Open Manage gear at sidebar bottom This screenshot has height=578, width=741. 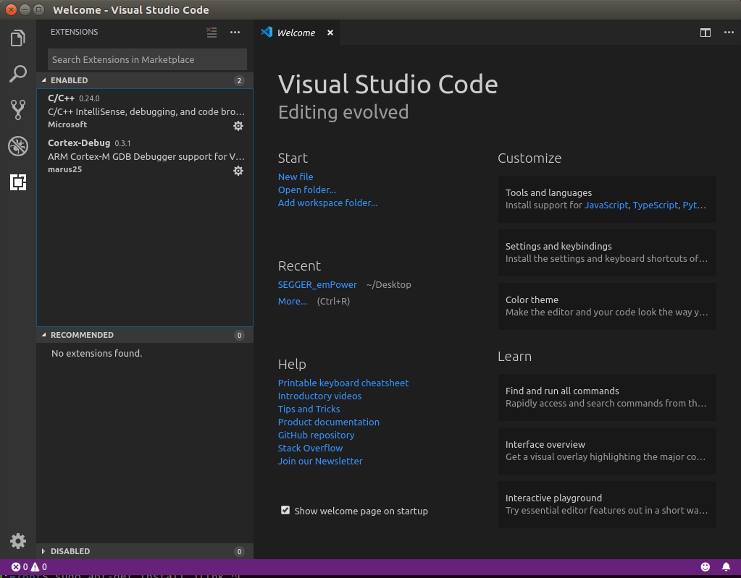tap(18, 541)
